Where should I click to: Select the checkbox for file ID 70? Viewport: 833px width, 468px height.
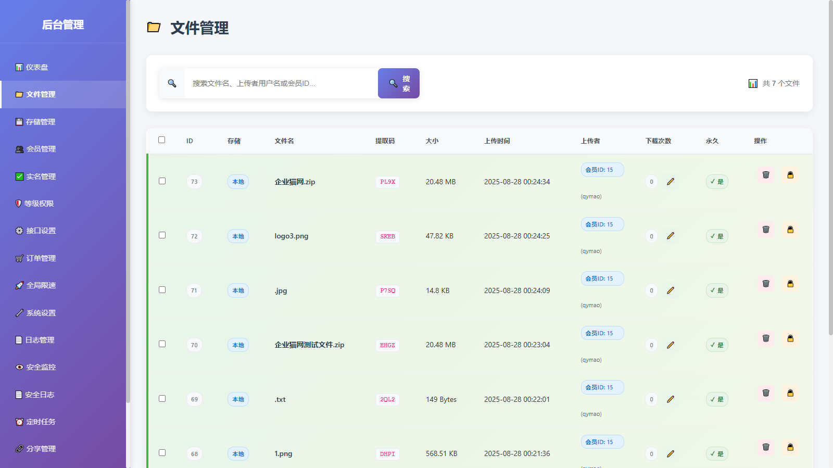(x=162, y=344)
